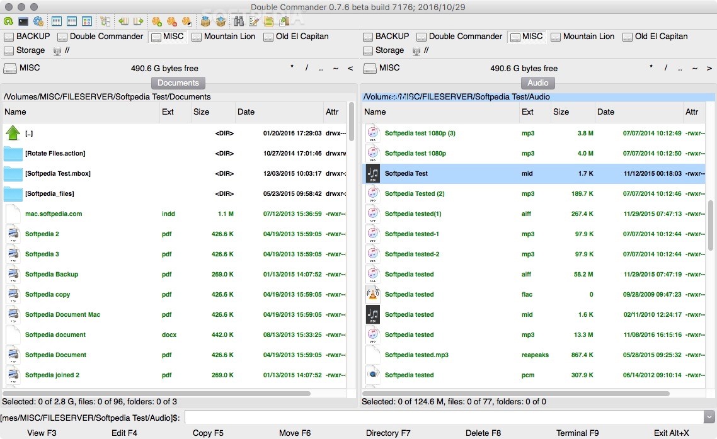Click the Terminal F9 button
The image size is (717, 439).
tap(578, 433)
